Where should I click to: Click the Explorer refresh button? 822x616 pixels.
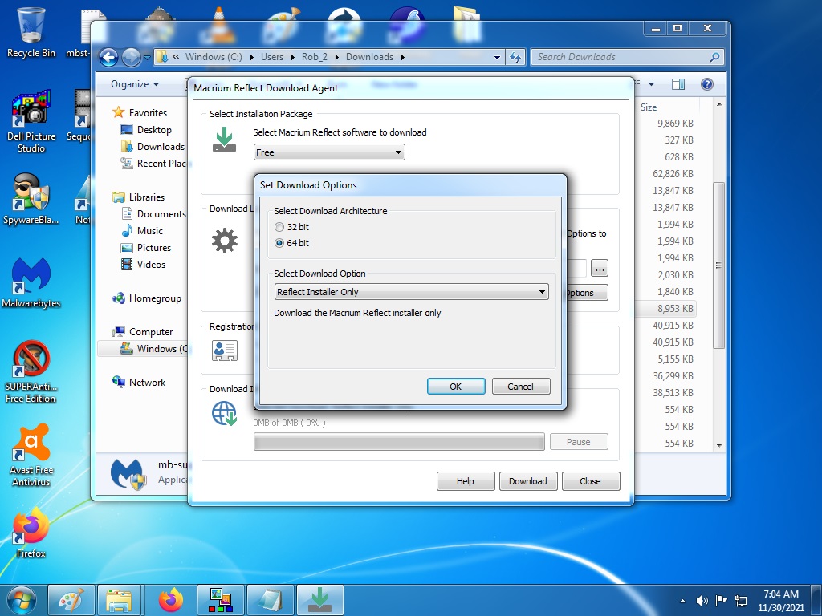coord(515,57)
